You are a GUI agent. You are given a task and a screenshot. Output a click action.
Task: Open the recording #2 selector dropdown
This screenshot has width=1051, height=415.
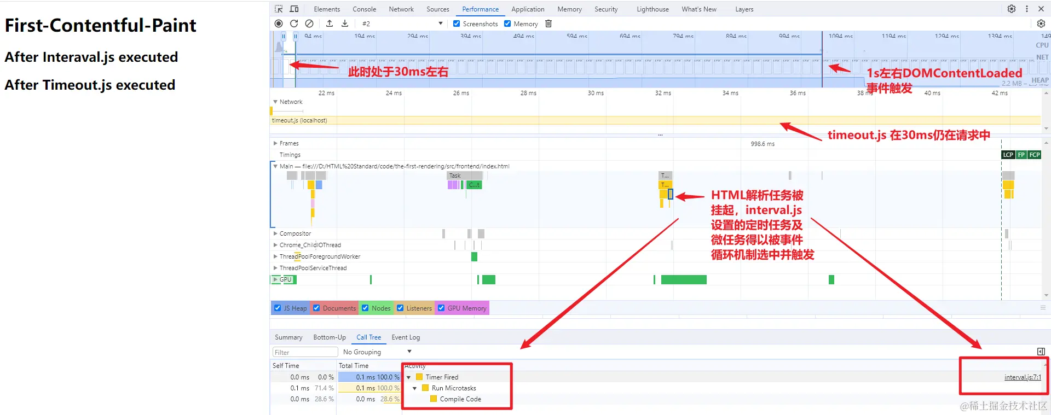coord(402,24)
